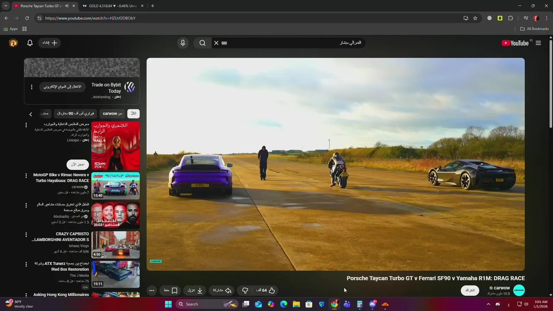Show more filter chips with the chevron arrow
Viewport: 553px width, 311px height.
coord(31,114)
